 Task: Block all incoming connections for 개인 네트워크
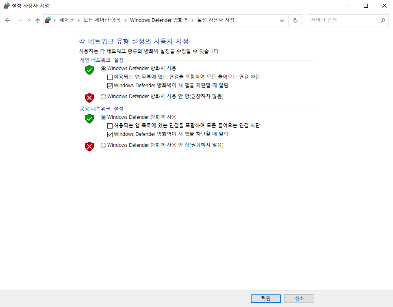coord(110,77)
